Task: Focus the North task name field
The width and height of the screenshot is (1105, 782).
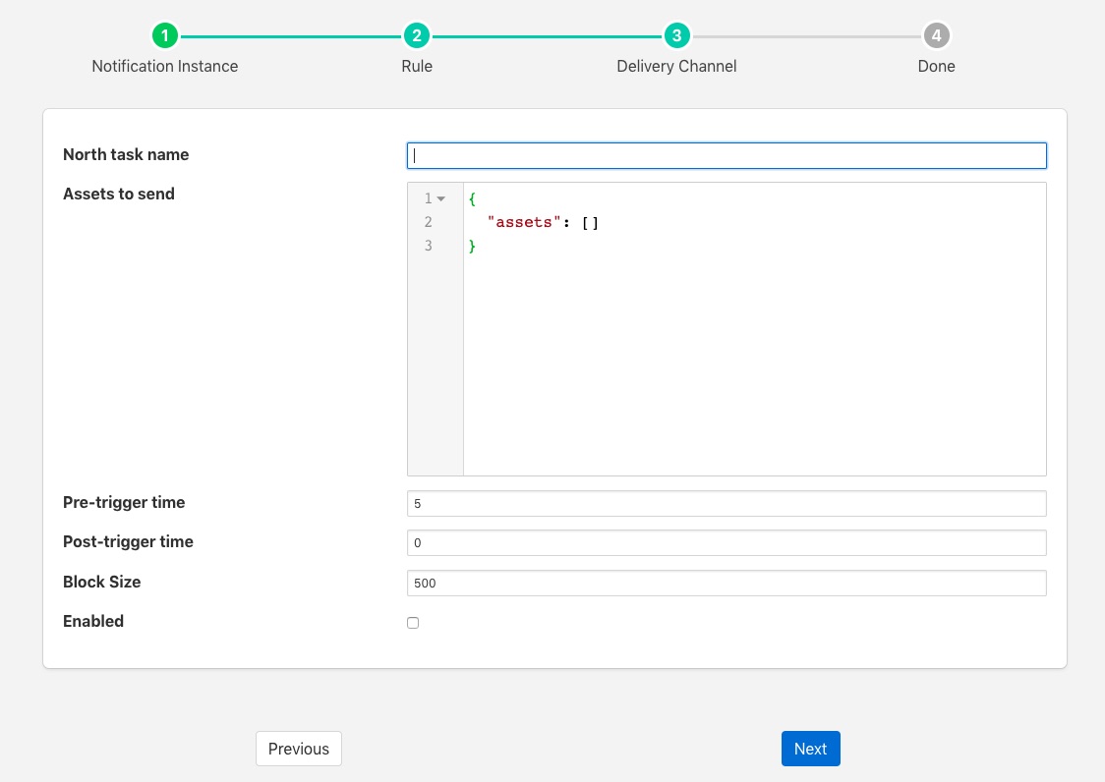Action: pos(727,155)
